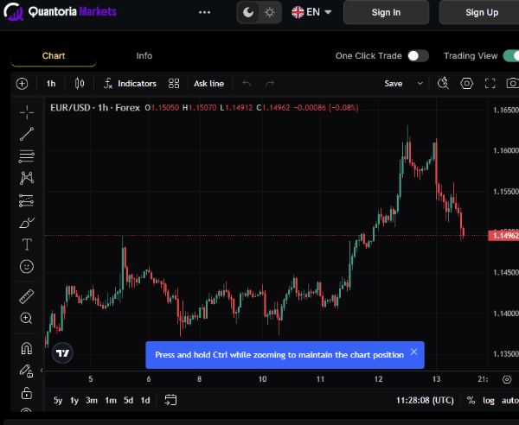Select the zoom in tool
This screenshot has width=519, height=425.
tap(27, 318)
